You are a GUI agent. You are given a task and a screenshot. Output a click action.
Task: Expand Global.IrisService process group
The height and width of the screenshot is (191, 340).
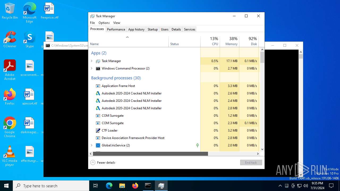[x=92, y=145]
